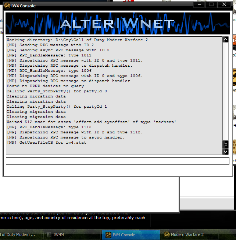Click 'Dispatching RPC message with ID 2 and type 1112' line
The image size is (236, 240).
point(75,132)
